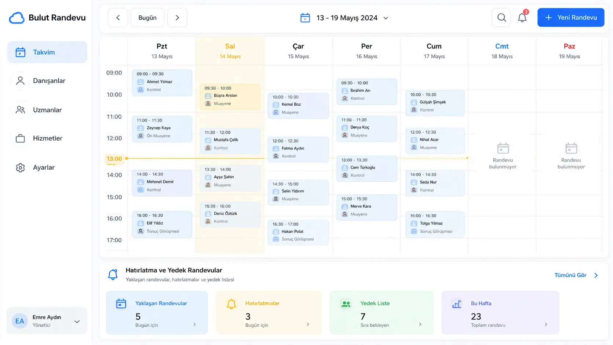Click the Yedek Liste people icon
This screenshot has width=613, height=345.
(346, 304)
